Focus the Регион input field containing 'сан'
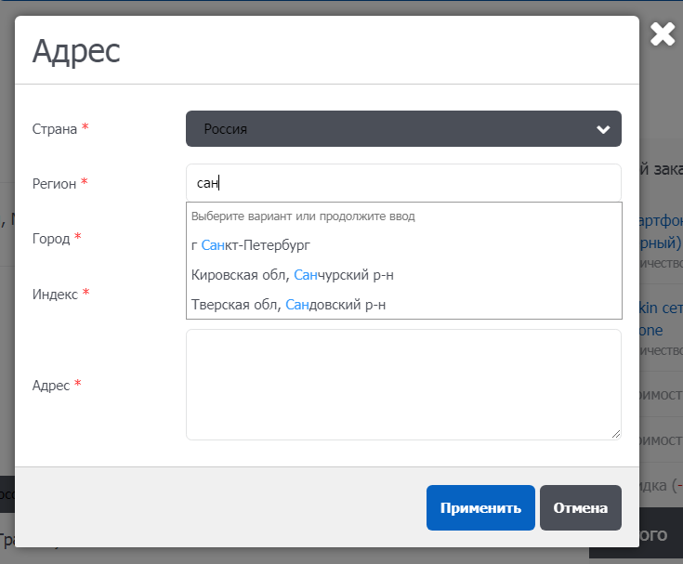Image resolution: width=683 pixels, height=564 pixels. pyautogui.click(x=403, y=183)
